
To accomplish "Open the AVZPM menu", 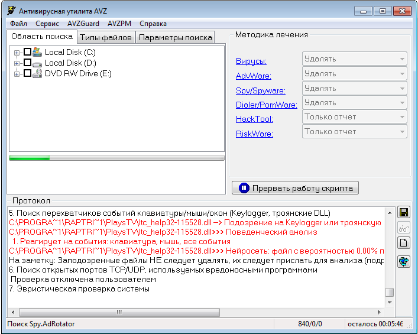I will (x=119, y=24).
